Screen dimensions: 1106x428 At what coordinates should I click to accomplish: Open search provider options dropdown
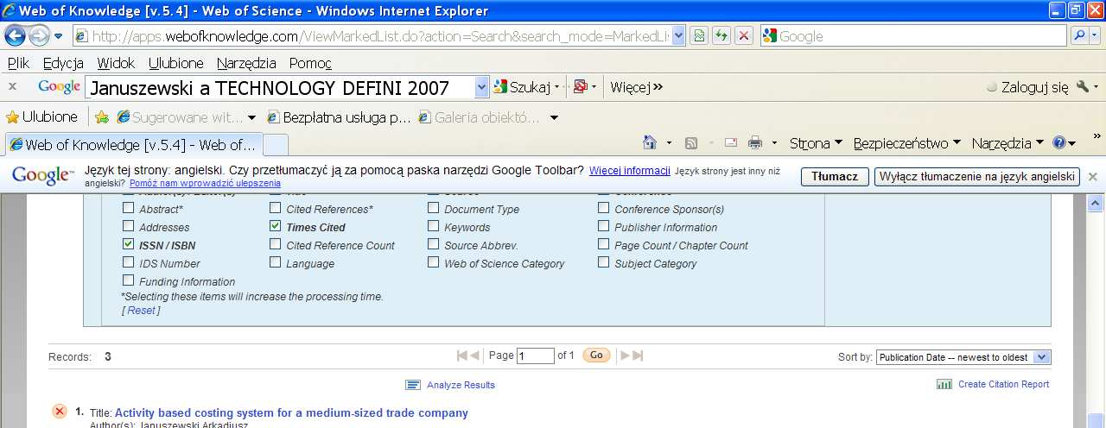point(1096,36)
